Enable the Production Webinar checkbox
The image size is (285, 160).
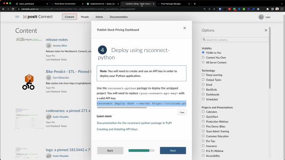click(x=203, y=121)
